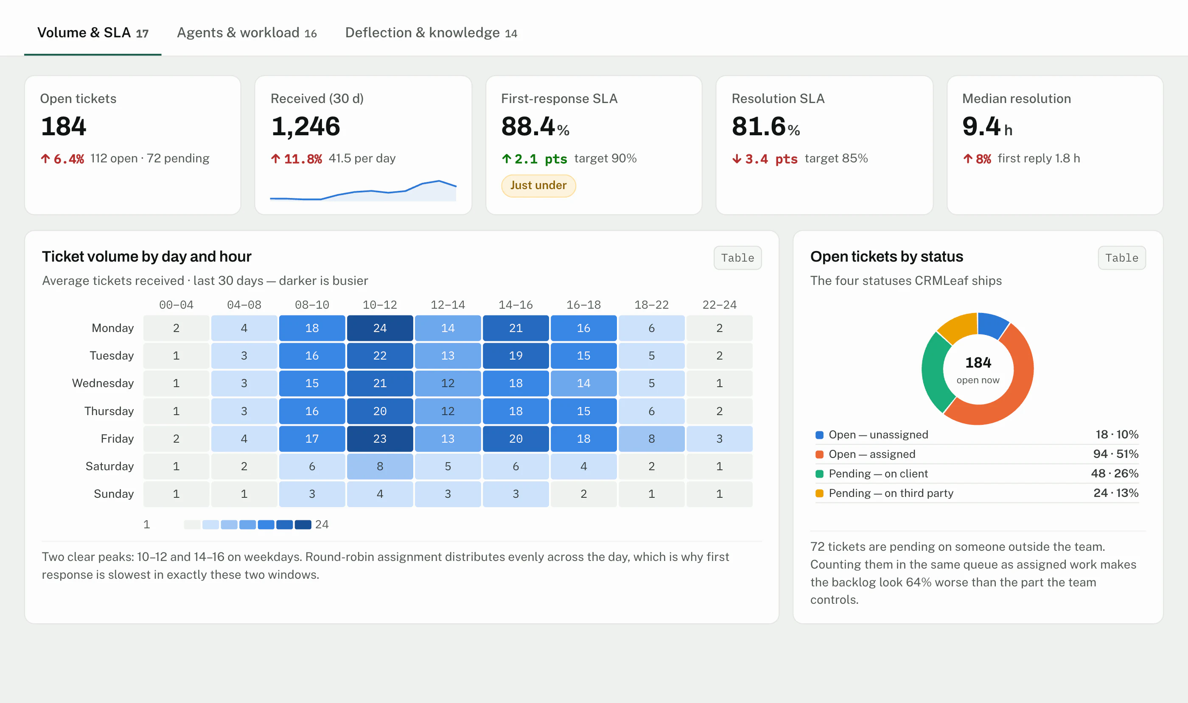Click the Saturday row label
The height and width of the screenshot is (703, 1188).
coord(109,466)
